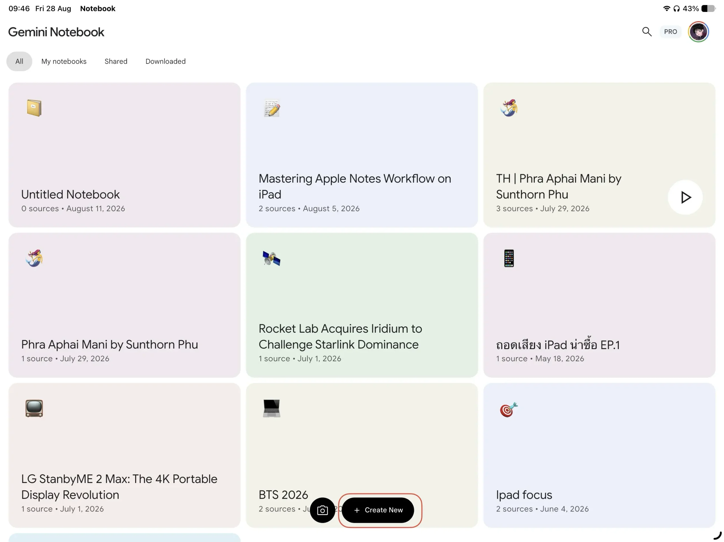Click the Create New button
The image size is (724, 542).
[378, 510]
